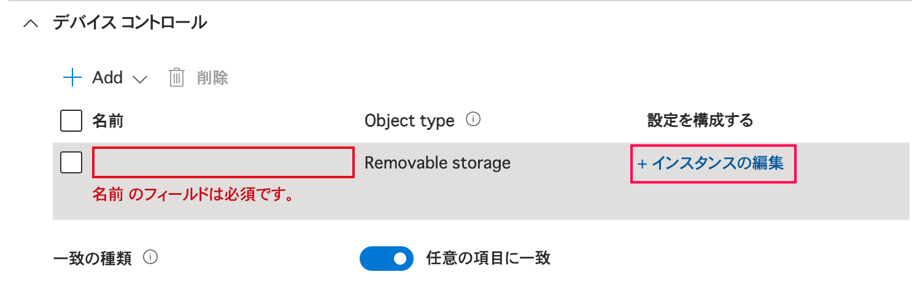912x299 pixels.
Task: Click the Object type column header
Action: coord(409,121)
